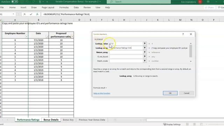Open Employee Number filter dropdown
This screenshot has height=126, width=224.
tap(27, 37)
